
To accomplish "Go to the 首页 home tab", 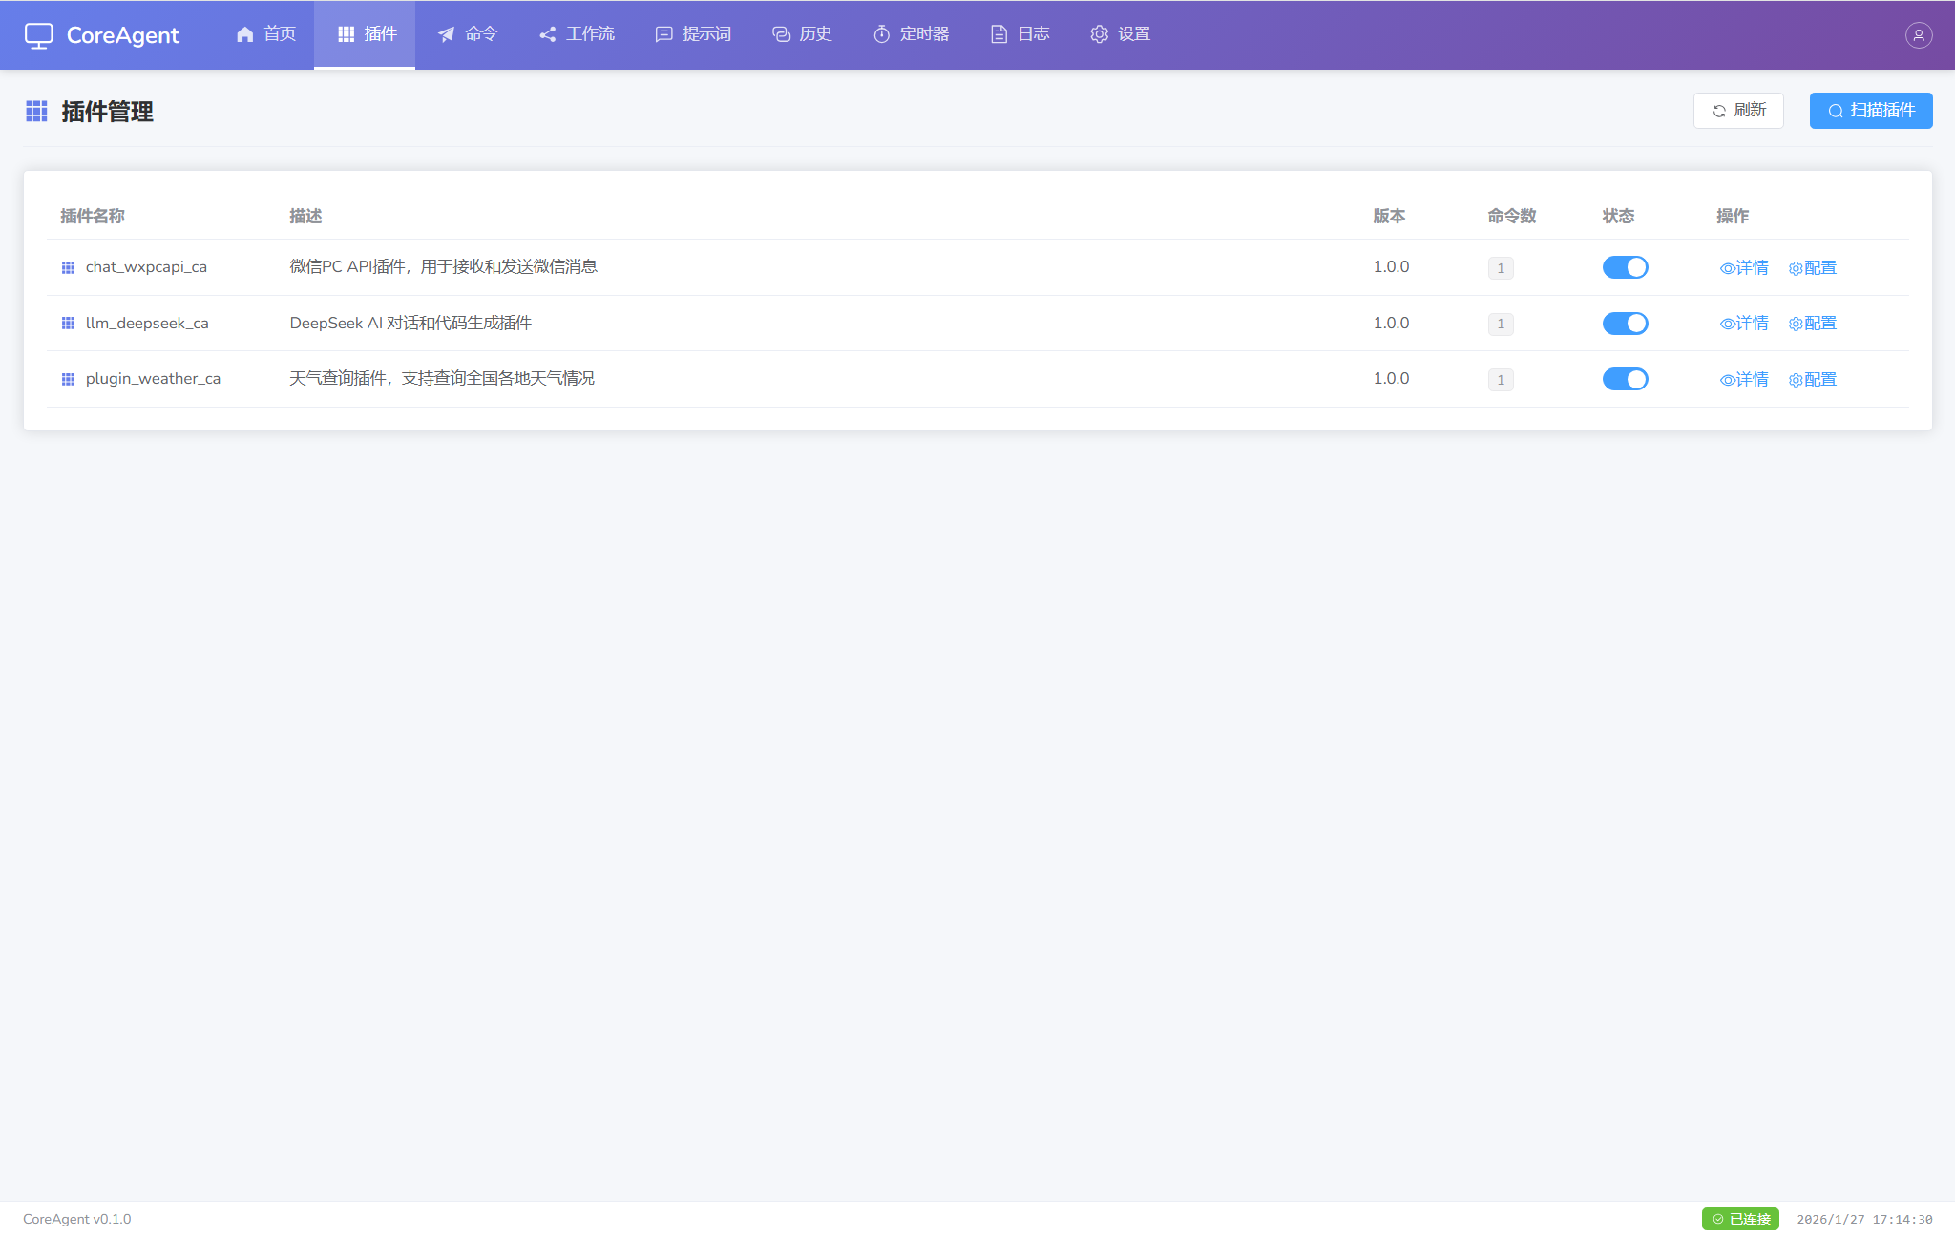I will (x=266, y=34).
